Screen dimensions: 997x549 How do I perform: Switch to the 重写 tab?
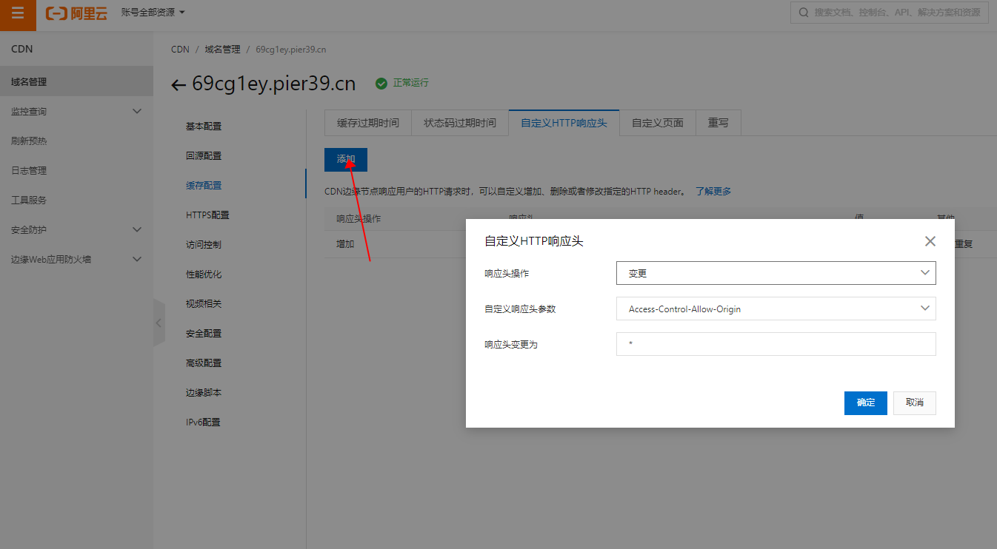tap(718, 123)
